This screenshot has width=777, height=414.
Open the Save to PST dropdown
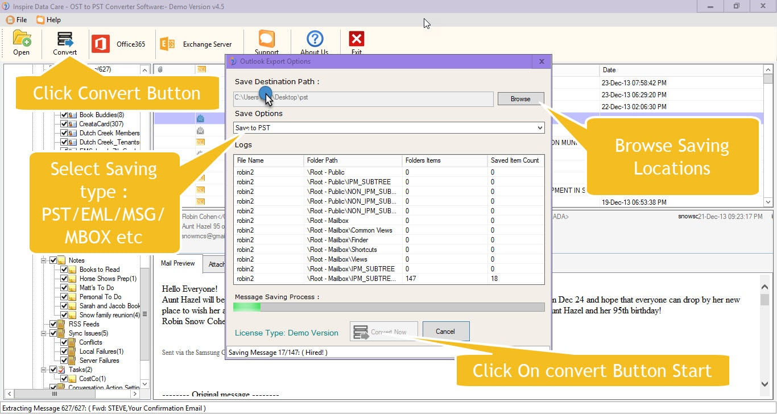389,128
